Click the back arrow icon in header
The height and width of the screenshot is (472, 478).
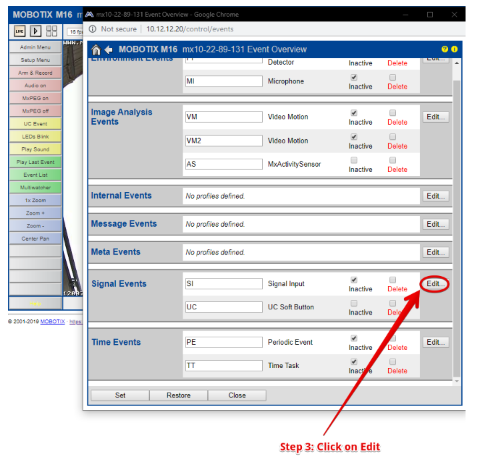108,49
